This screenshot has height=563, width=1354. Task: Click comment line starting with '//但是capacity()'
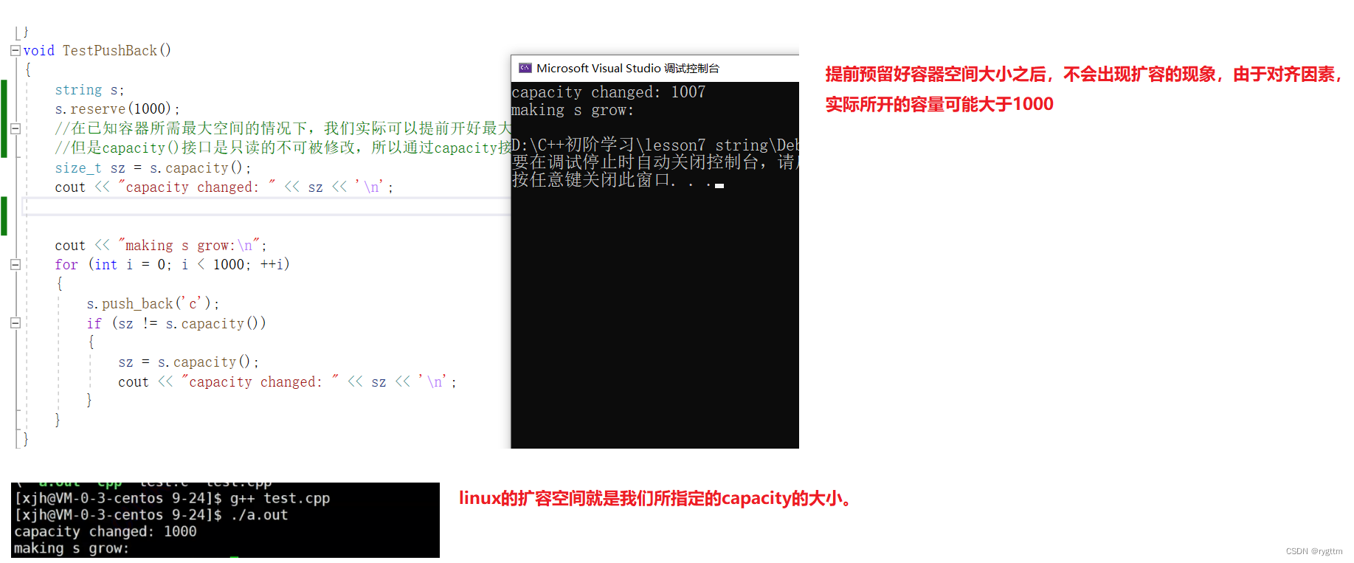point(283,148)
